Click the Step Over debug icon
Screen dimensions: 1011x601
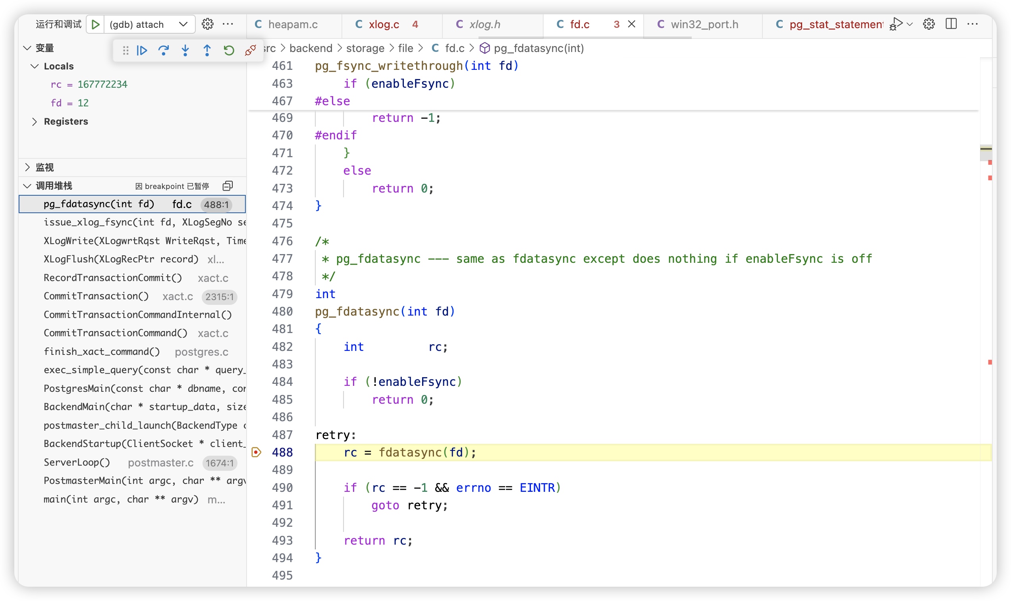[x=164, y=50]
